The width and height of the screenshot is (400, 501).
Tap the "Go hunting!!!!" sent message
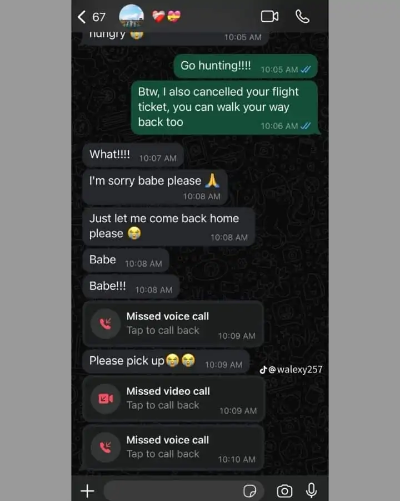[x=246, y=66]
